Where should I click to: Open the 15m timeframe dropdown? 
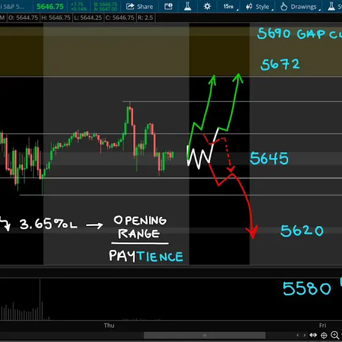pos(230,7)
